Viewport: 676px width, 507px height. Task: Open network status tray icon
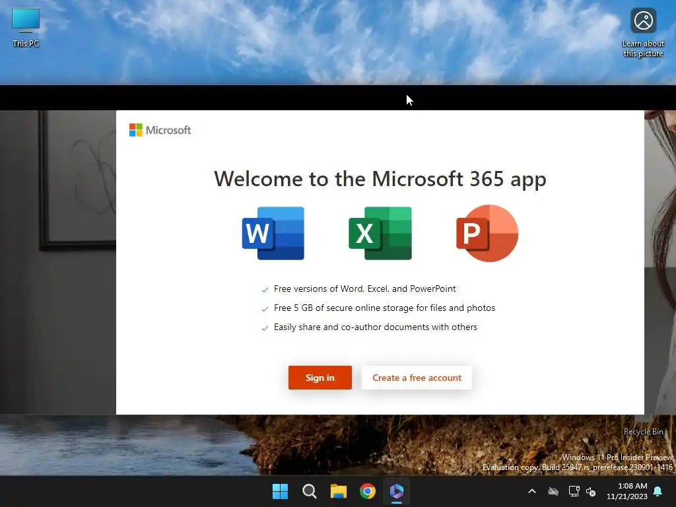[574, 491]
